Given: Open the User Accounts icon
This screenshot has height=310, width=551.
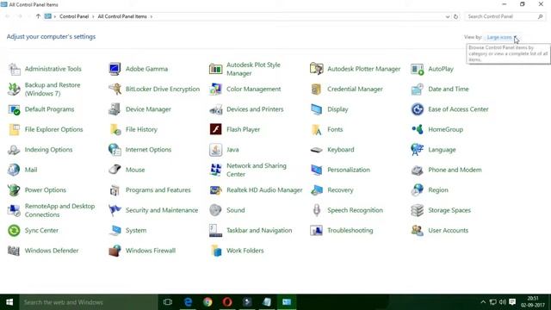Looking at the screenshot, I should pos(418,231).
